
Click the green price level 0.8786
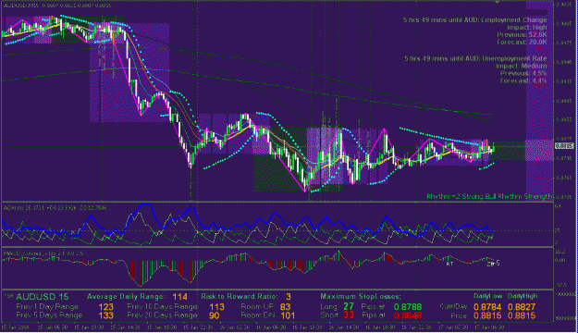[407, 307]
